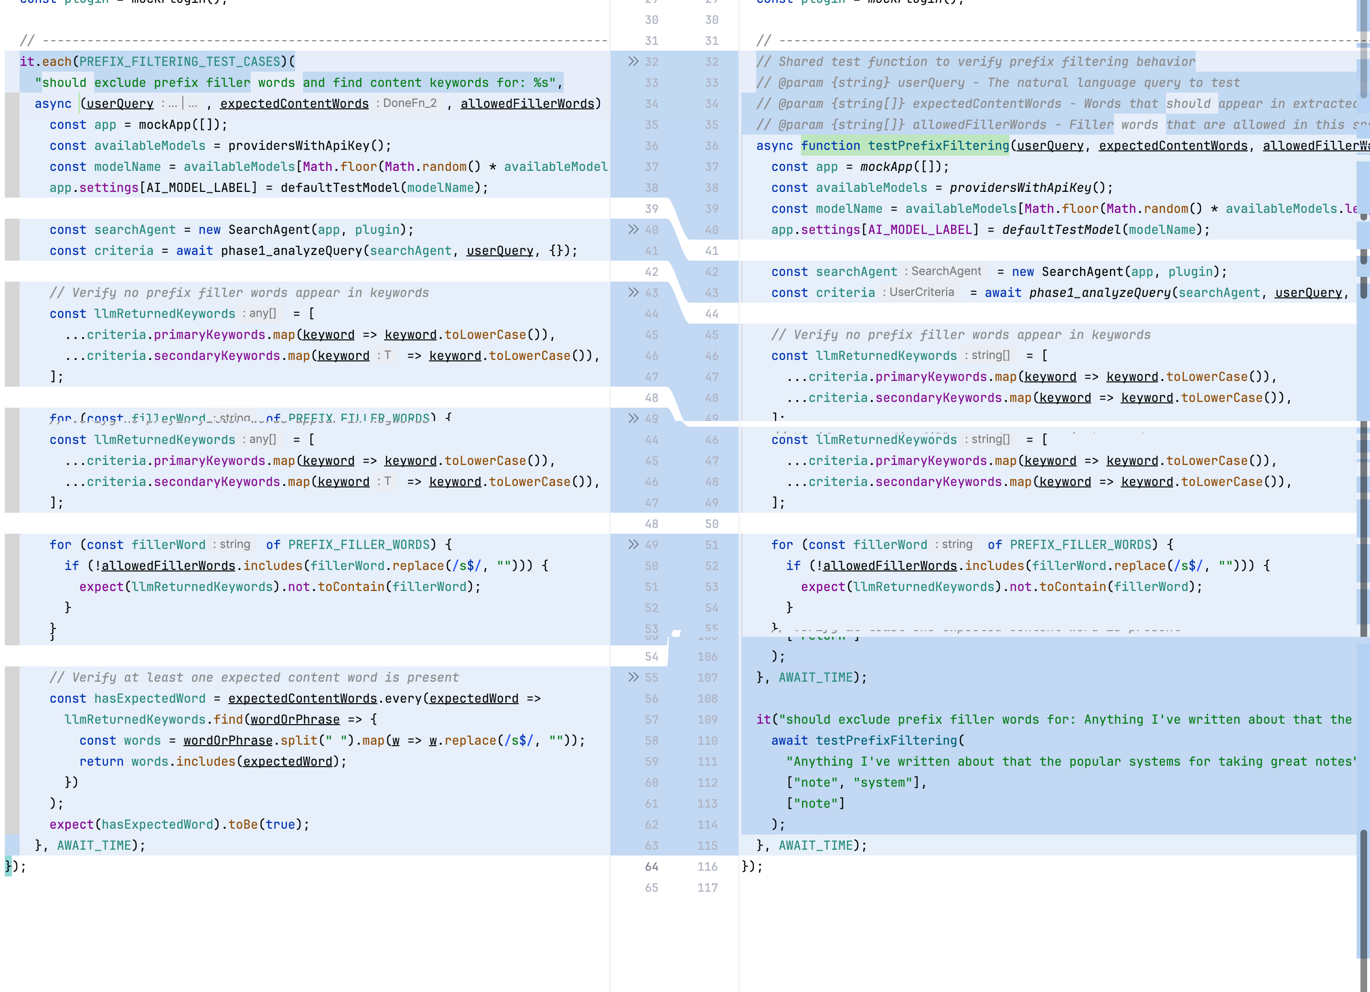Viewport: 1370px width, 992px height.
Task: Click line number 116 in right gutter
Action: 707,866
